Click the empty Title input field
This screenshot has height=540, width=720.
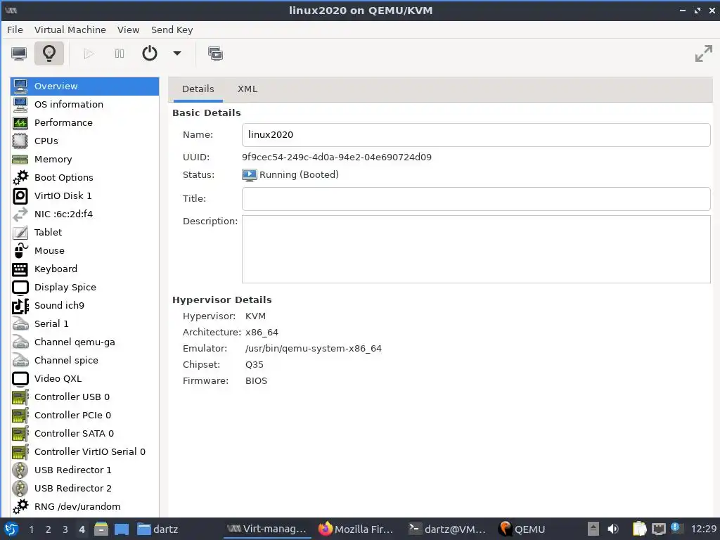click(x=476, y=199)
